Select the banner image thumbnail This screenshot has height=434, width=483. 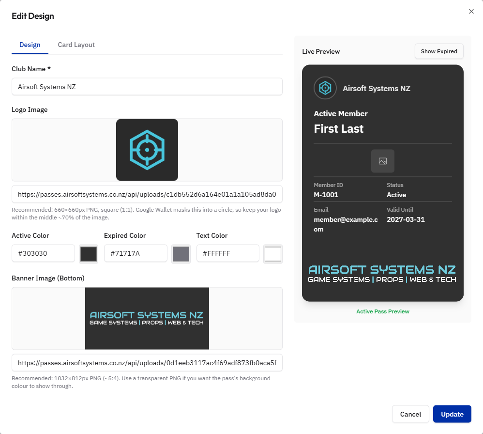147,318
